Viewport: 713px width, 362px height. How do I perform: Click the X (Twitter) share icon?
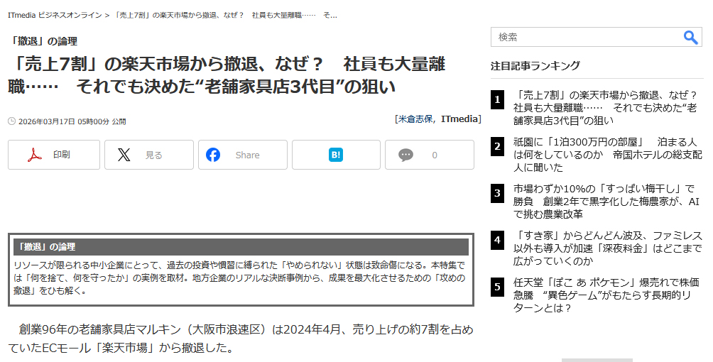124,155
